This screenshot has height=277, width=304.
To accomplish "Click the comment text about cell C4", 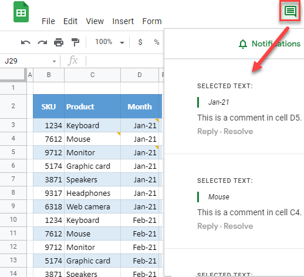I will pos(249,212).
